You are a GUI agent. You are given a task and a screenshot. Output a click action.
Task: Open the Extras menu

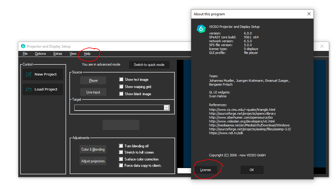pyautogui.click(x=58, y=54)
